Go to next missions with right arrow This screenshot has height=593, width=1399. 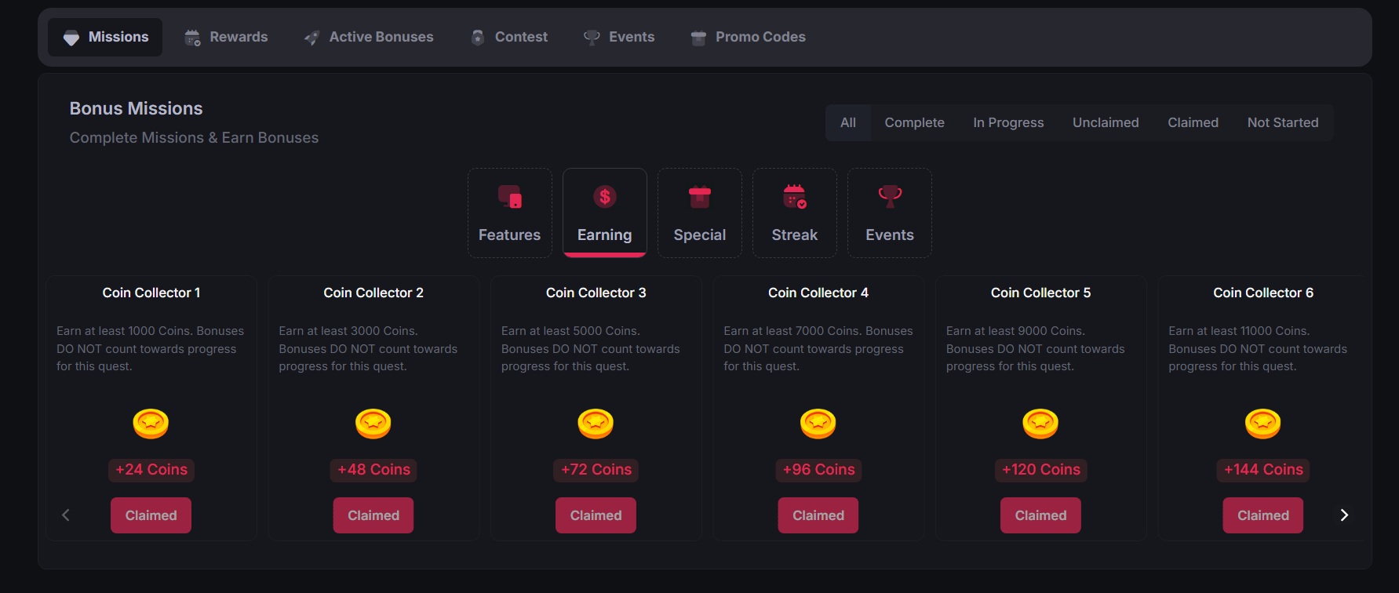tap(1344, 515)
